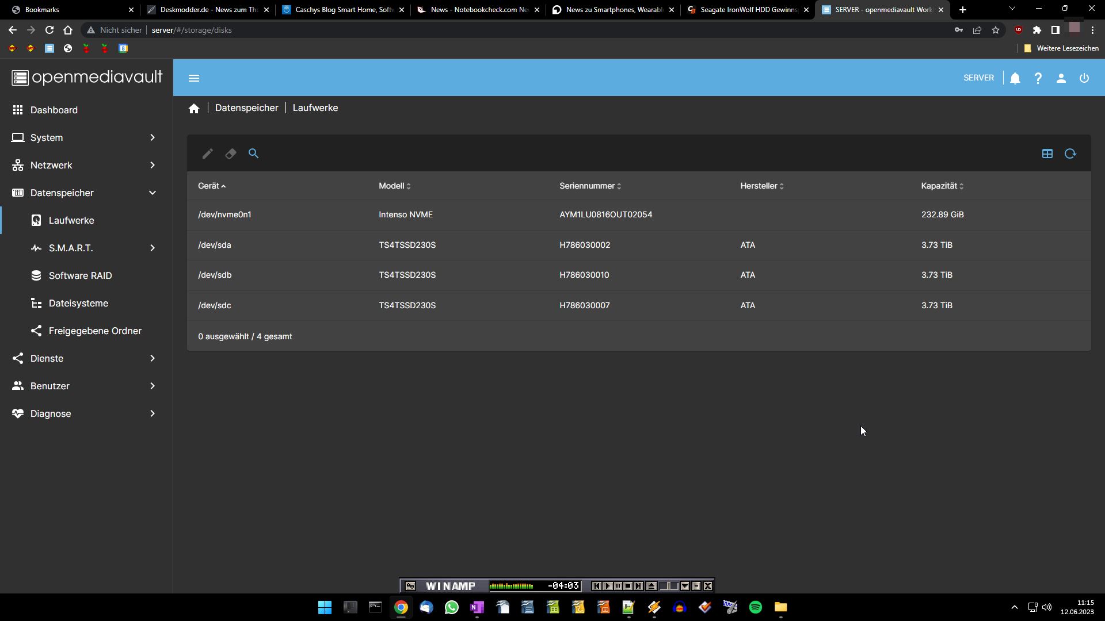This screenshot has height=621, width=1105.
Task: Click Datenspeicher breadcrumb link
Action: pyautogui.click(x=246, y=108)
